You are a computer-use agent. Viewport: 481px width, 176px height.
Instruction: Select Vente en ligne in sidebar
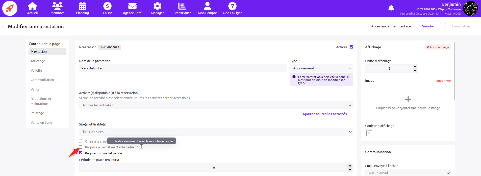[41, 122]
